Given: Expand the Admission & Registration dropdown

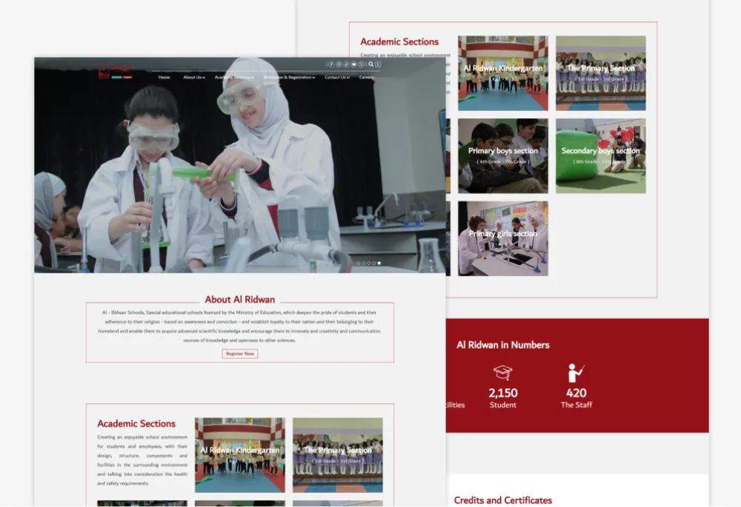Looking at the screenshot, I should 289,77.
